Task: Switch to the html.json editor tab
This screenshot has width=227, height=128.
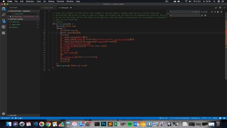Action: [x=65, y=8]
